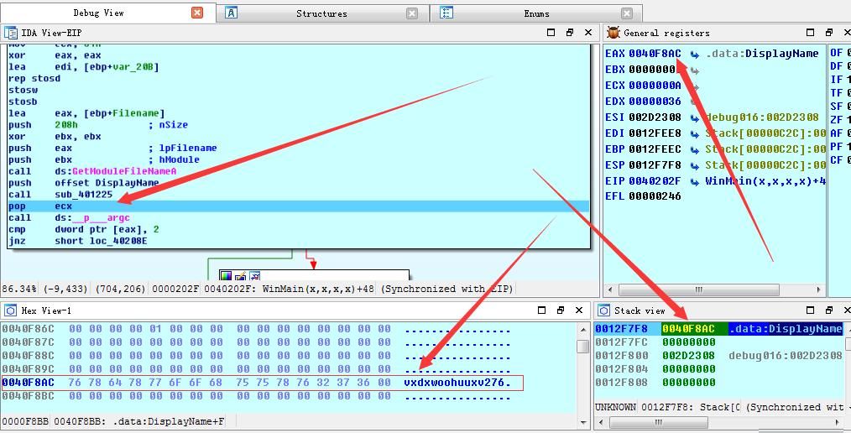Select the EDX value 00000036
Screen dimensions: 851x433
point(655,101)
